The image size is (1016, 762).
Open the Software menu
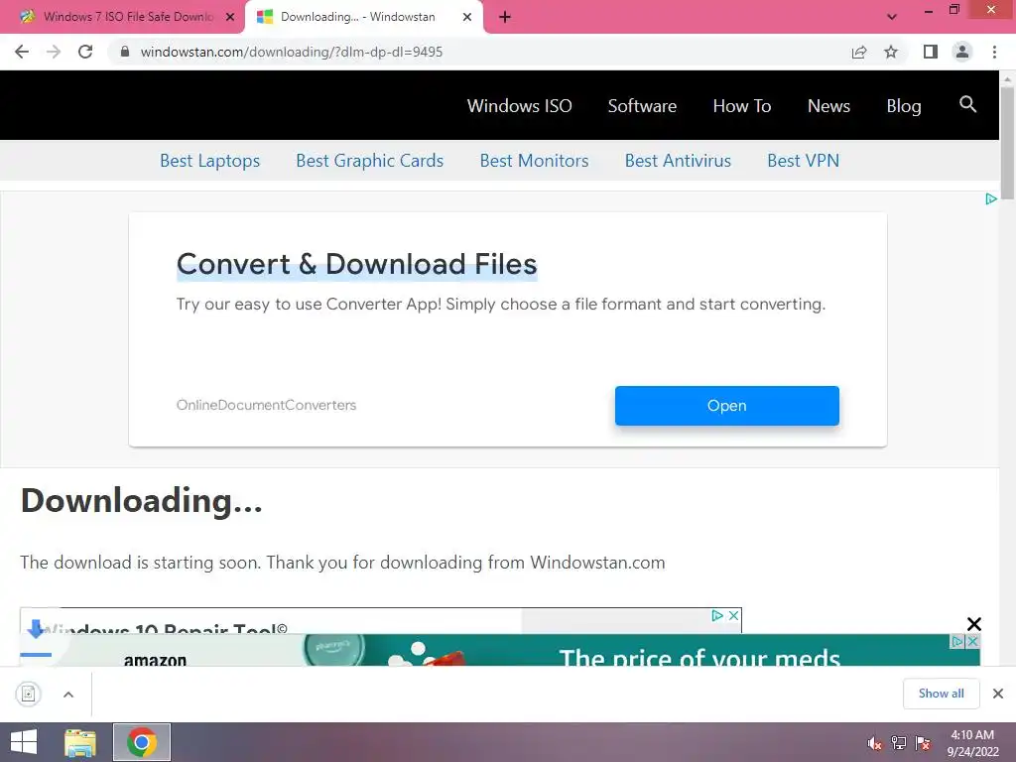642,105
